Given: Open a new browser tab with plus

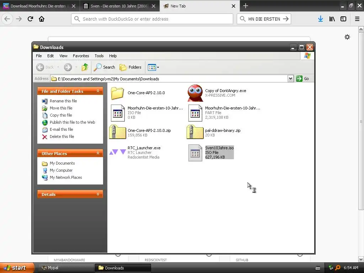Looking at the screenshot, I should coord(246,6).
